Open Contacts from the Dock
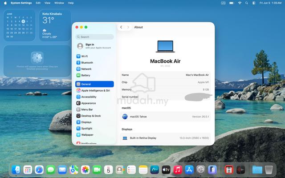Viewport: 285px width, 178px height. pyautogui.click(x=120, y=170)
